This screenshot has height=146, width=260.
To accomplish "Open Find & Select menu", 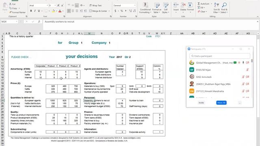I will 224,8.
